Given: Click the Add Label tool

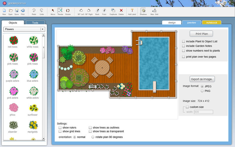Looking at the screenshot, I should pyautogui.click(x=132, y=11).
